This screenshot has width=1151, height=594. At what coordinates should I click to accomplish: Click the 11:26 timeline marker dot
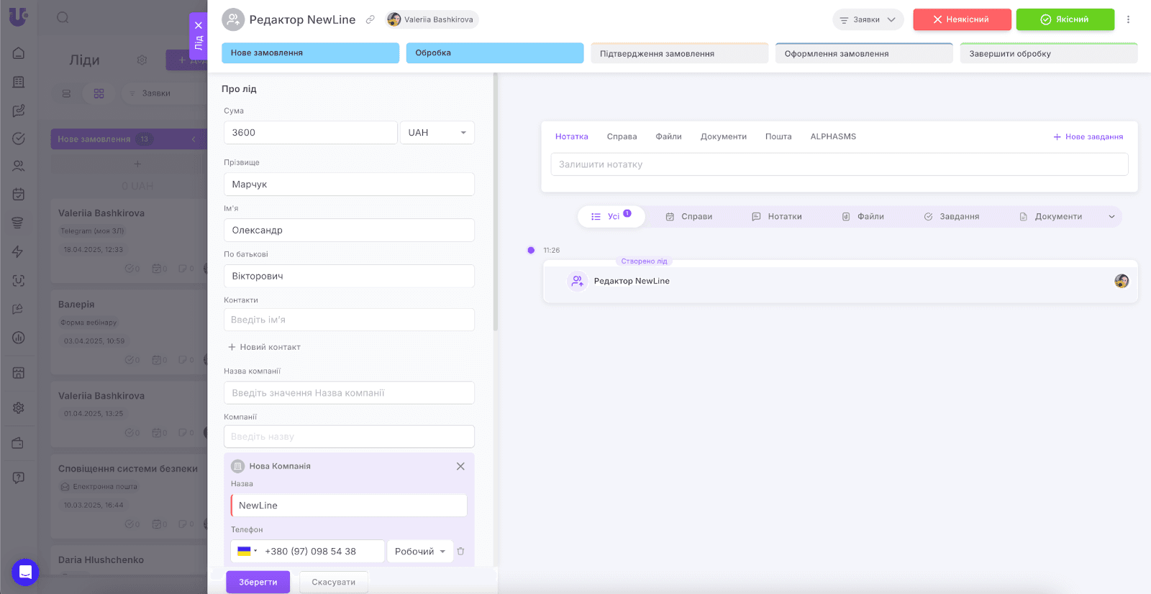(531, 250)
